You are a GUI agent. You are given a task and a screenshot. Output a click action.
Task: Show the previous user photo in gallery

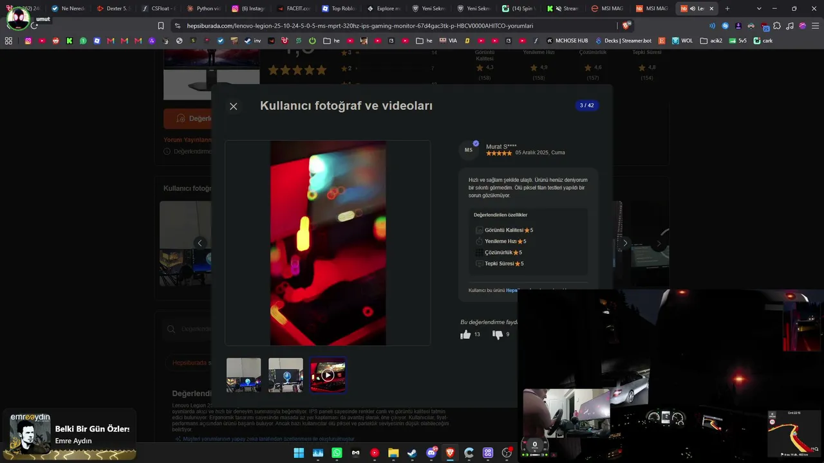200,243
